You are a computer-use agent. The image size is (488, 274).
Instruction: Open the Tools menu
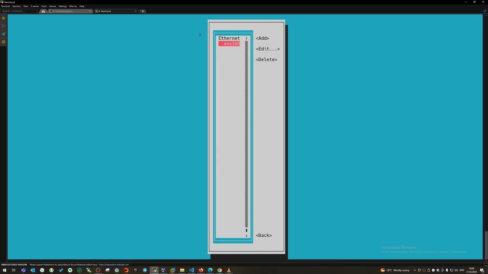(x=44, y=6)
